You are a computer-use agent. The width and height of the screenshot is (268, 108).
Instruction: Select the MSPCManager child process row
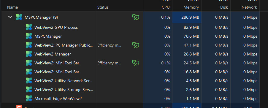click(131, 36)
